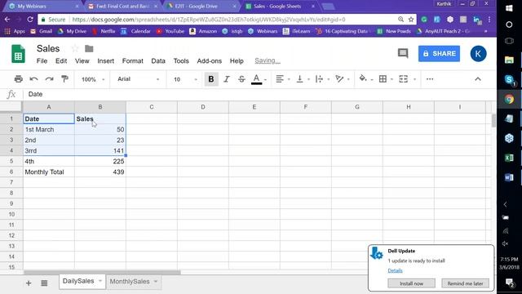The image size is (522, 294).
Task: Open the File menu
Action: (42, 61)
